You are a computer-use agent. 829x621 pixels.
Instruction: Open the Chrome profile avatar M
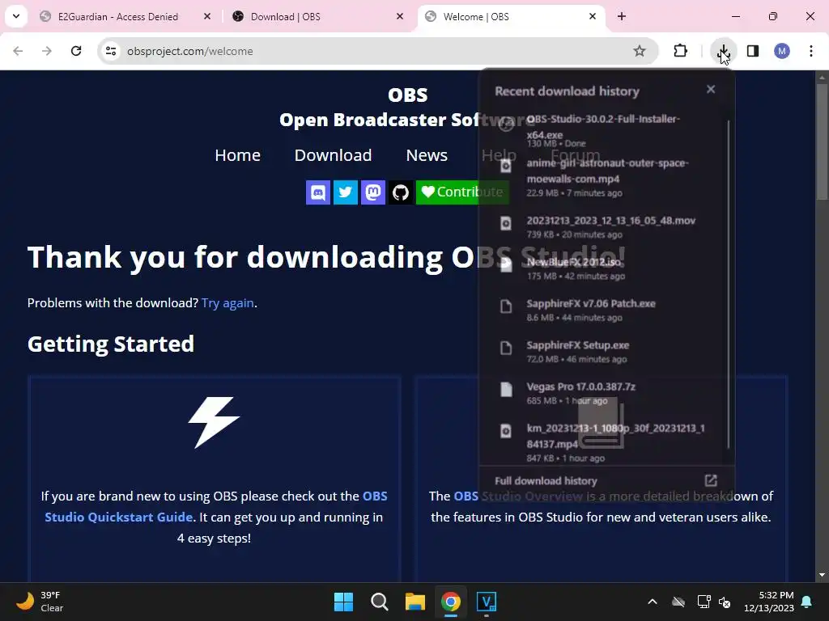pyautogui.click(x=782, y=51)
